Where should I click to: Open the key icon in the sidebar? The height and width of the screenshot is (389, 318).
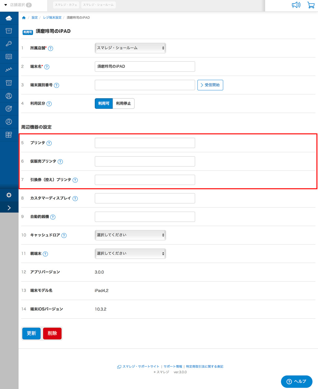click(9, 44)
